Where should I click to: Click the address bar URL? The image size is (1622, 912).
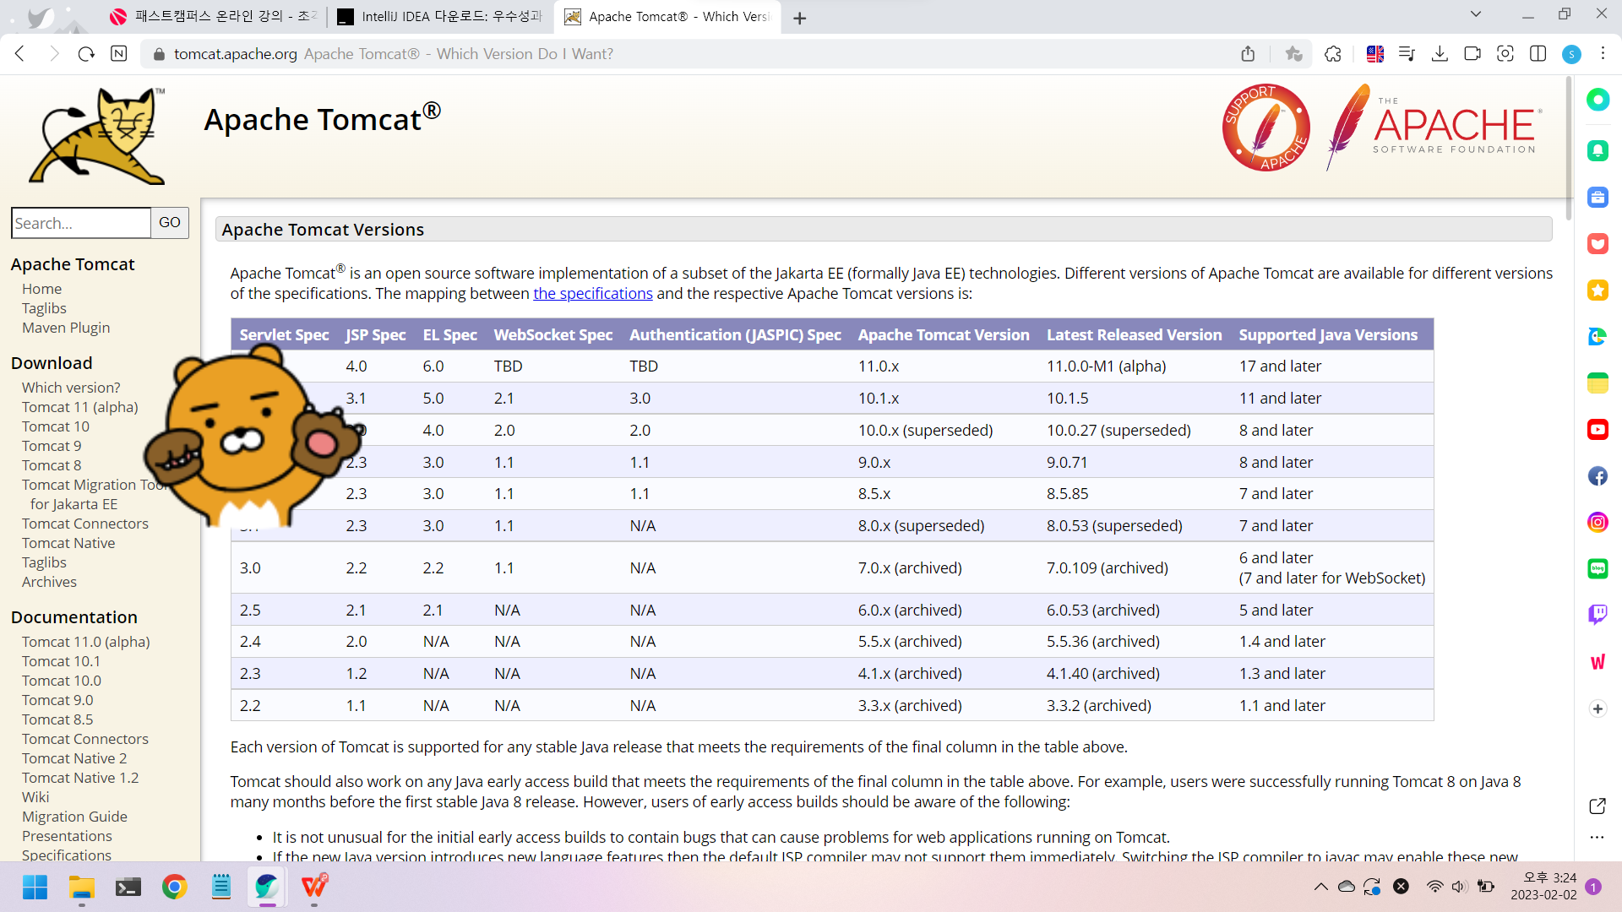click(x=236, y=54)
